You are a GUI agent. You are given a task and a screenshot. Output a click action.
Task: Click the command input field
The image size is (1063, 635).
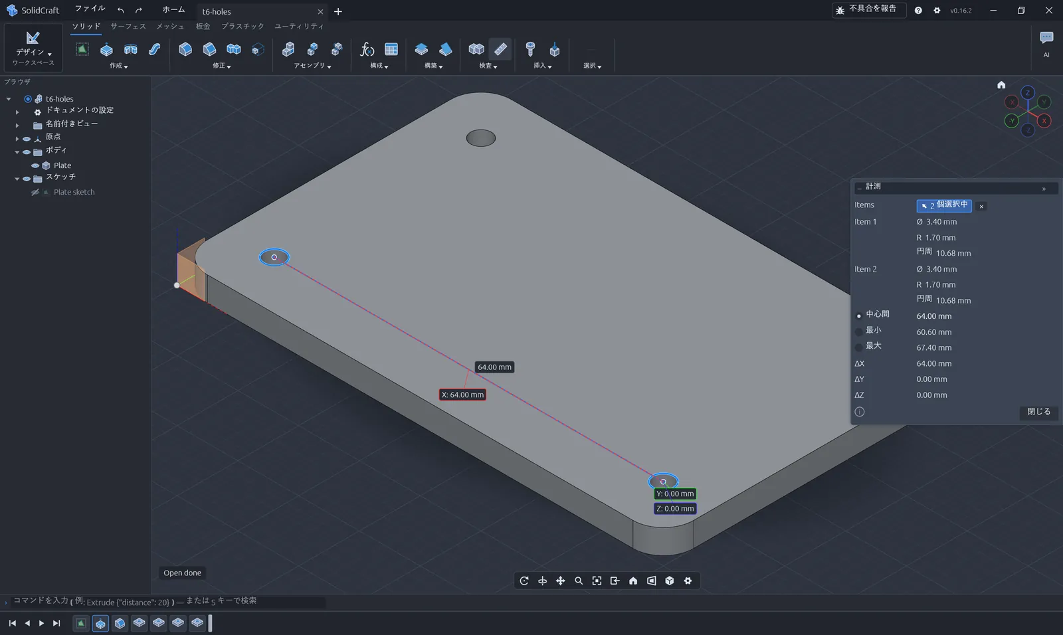click(166, 601)
